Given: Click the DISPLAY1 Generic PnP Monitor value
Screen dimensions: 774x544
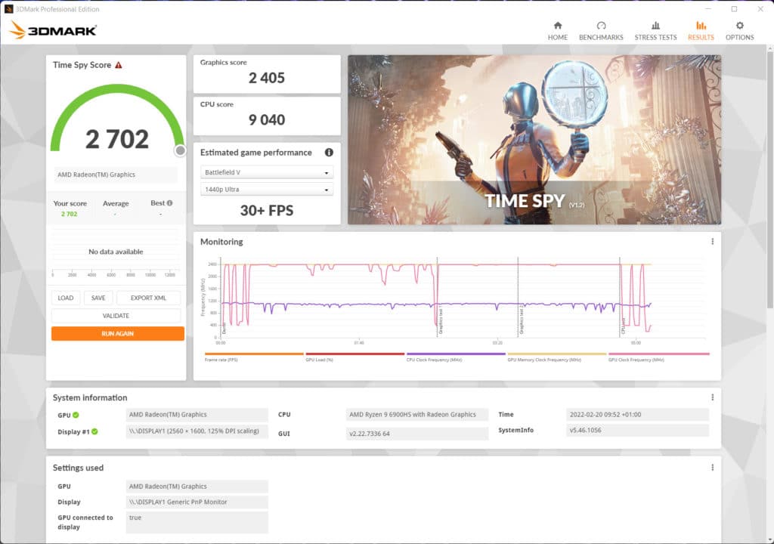Looking at the screenshot, I should click(x=197, y=502).
